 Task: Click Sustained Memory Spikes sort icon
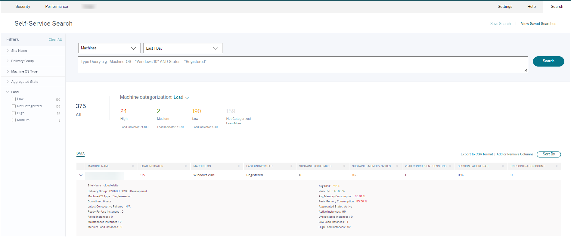click(x=397, y=166)
